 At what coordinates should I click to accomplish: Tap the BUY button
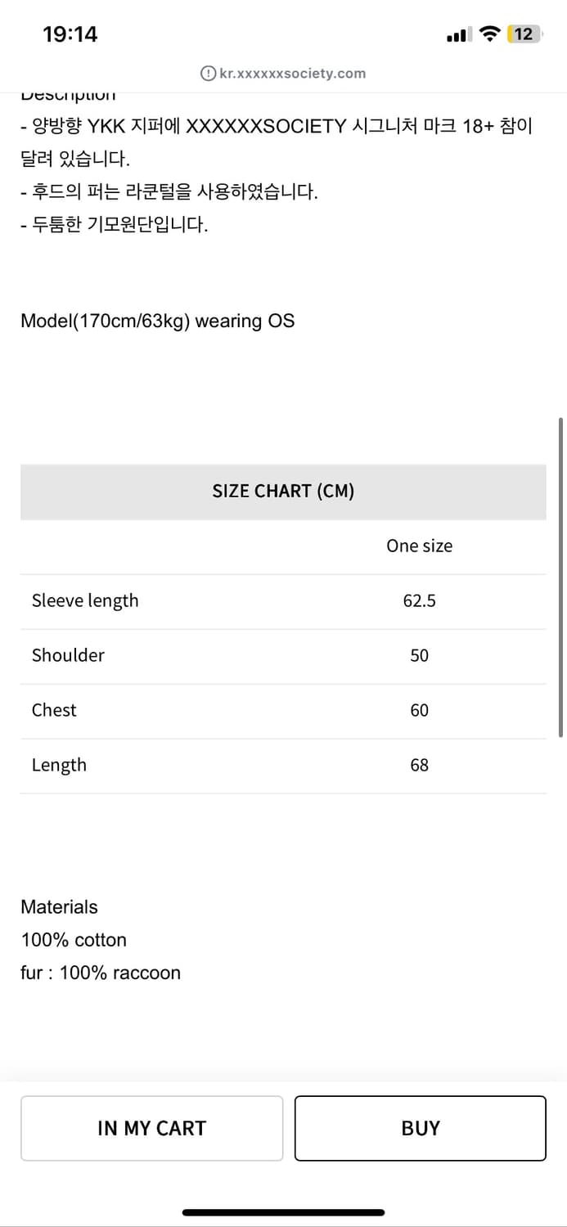420,1128
